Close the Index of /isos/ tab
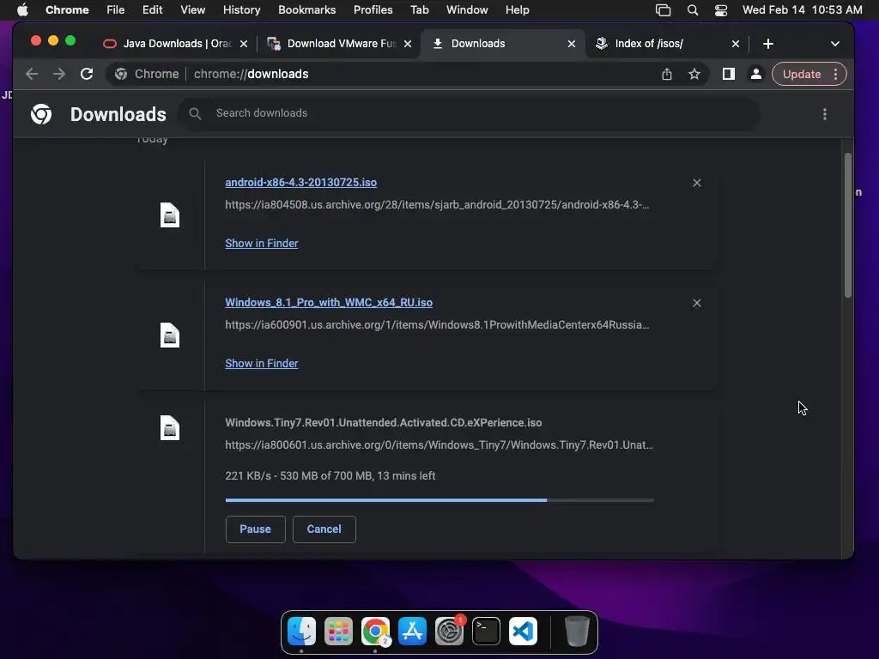This screenshot has width=879, height=659. point(736,44)
